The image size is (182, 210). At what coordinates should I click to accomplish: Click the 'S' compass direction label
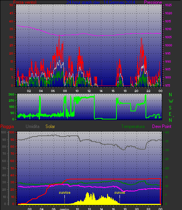170,108
